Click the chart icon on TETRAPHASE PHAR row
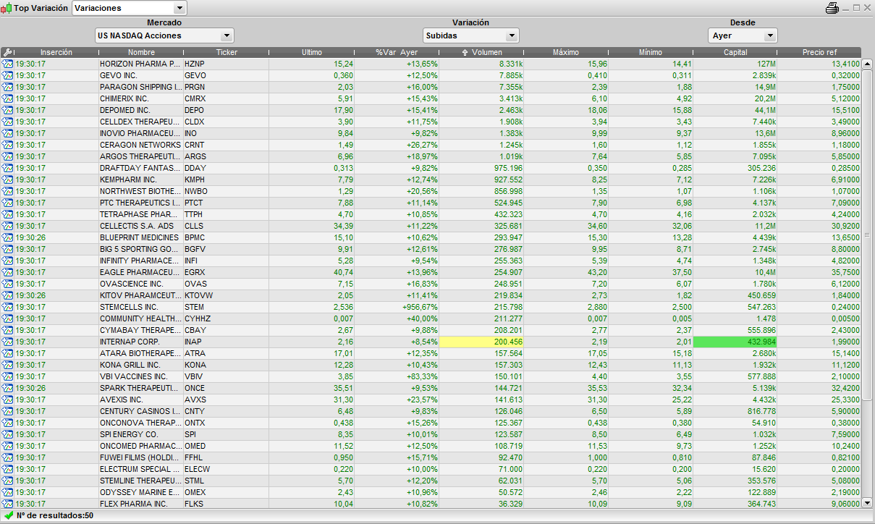 tap(7, 214)
